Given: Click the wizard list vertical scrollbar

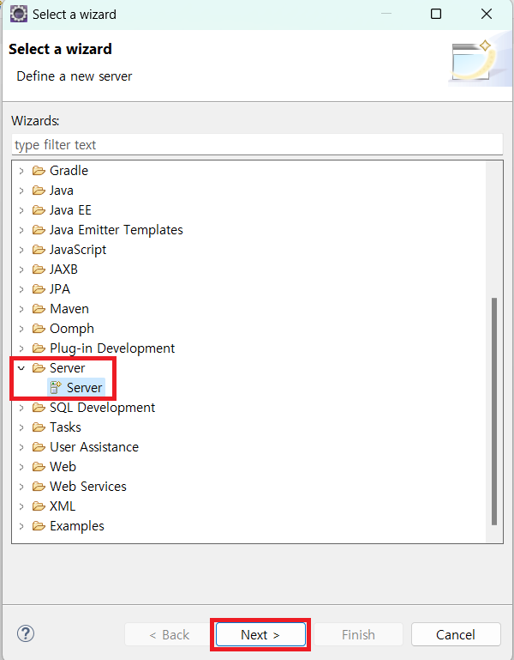Looking at the screenshot, I should point(494,412).
